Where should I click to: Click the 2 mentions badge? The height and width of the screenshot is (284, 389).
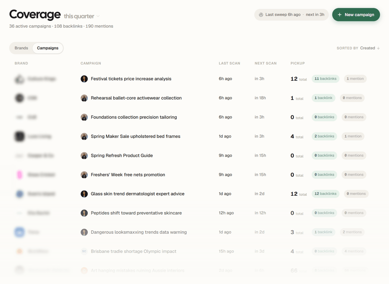(352, 232)
